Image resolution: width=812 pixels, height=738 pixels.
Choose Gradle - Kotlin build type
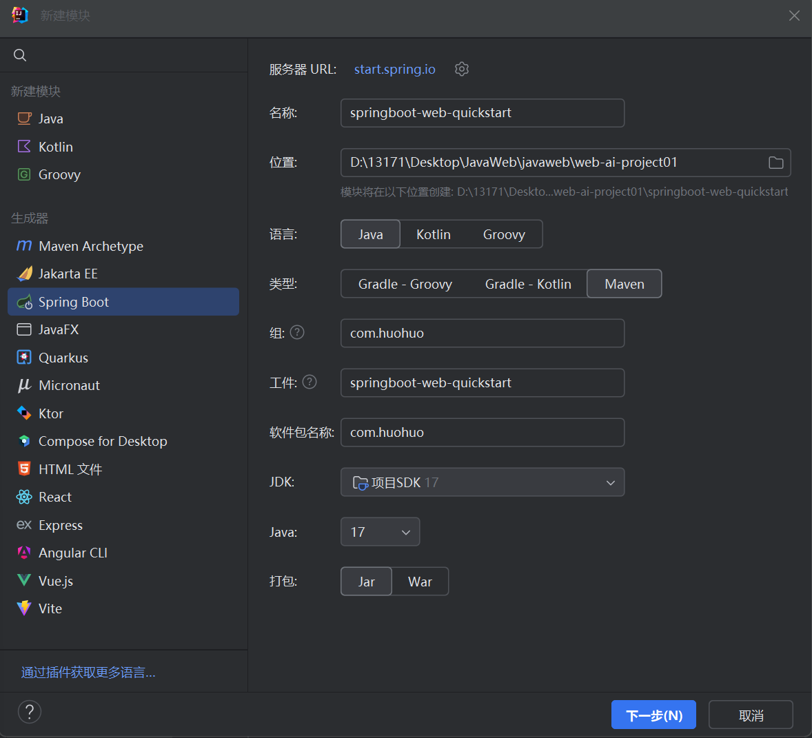[528, 284]
